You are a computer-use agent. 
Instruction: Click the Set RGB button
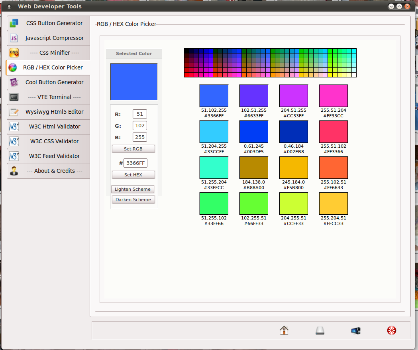tap(133, 149)
